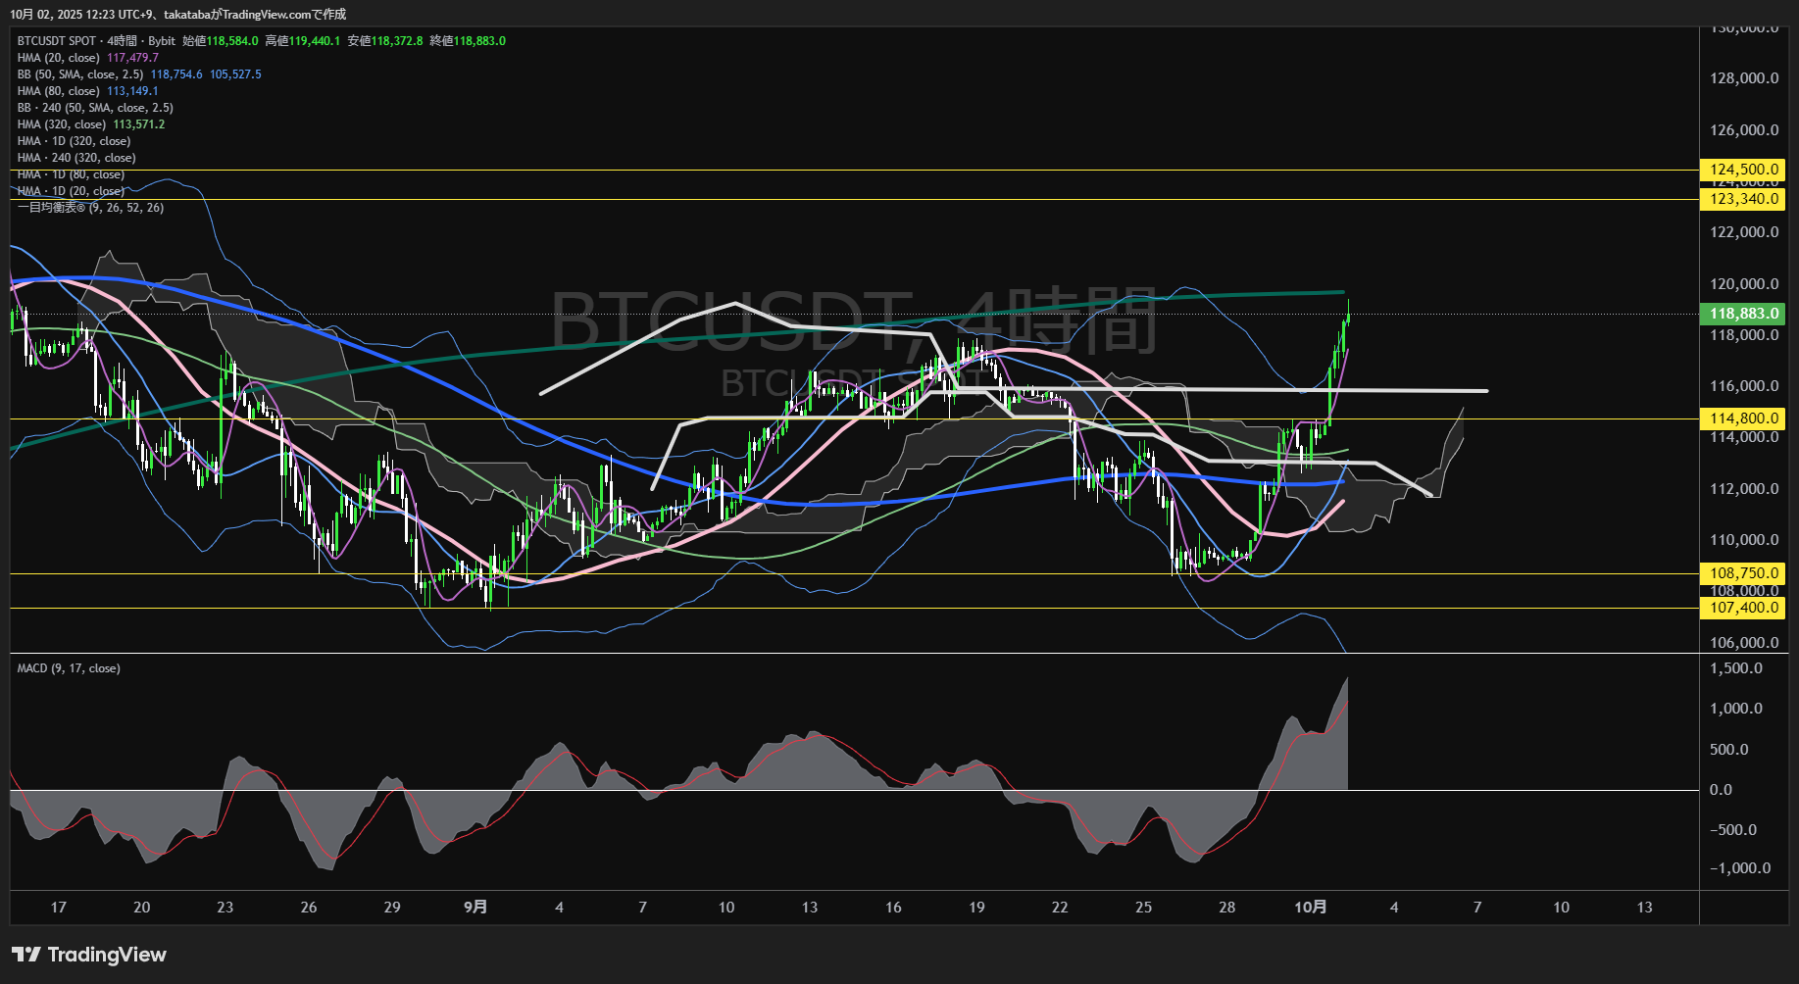This screenshot has height=984, width=1799.
Task: Select the 107,400.0 yellow price label
Action: coord(1743,608)
